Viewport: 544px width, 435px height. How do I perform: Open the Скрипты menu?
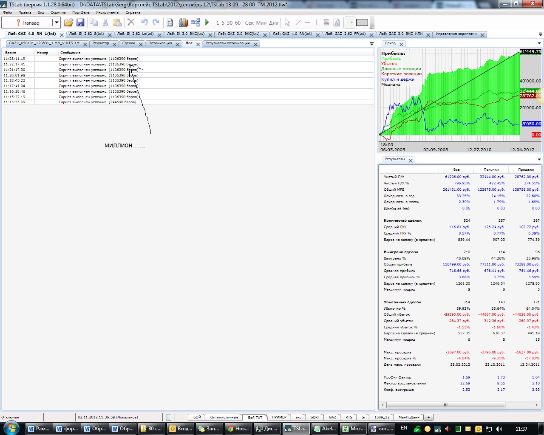click(58, 12)
